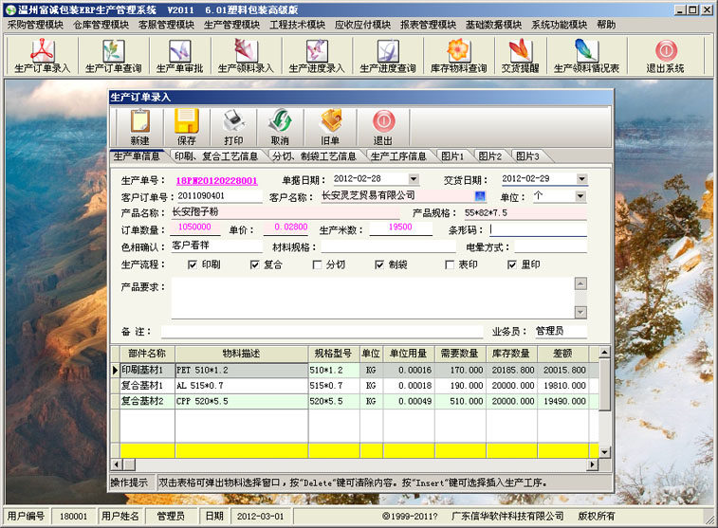The width and height of the screenshot is (718, 528).
Task: Switch to 图片3 tab
Action: coord(527,156)
